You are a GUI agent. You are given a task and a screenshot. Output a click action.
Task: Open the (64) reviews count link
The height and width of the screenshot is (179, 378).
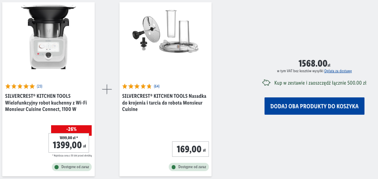pos(157,86)
